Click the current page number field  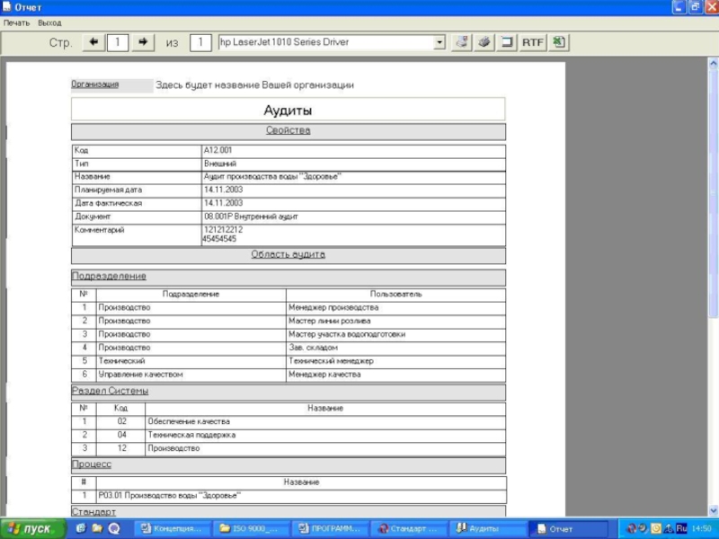118,42
